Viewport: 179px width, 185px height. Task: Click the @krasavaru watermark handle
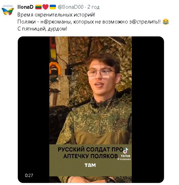[124, 159]
